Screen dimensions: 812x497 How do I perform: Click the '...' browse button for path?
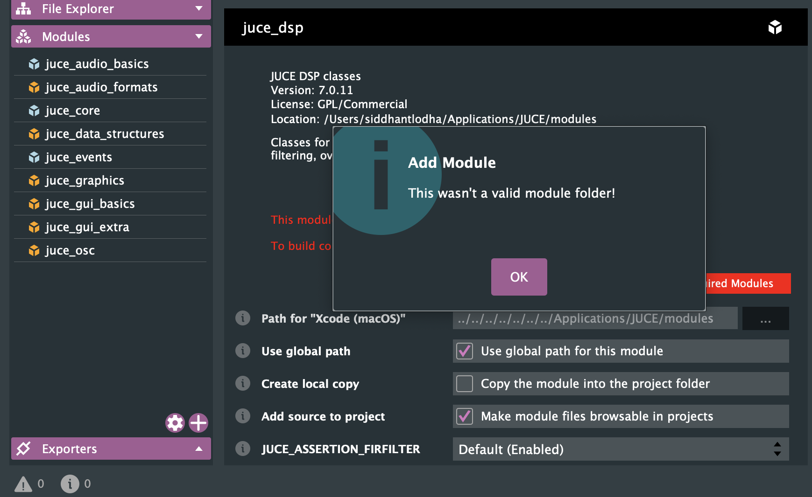[x=766, y=318]
